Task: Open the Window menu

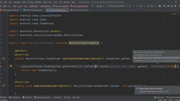Action: tap(67, 2)
